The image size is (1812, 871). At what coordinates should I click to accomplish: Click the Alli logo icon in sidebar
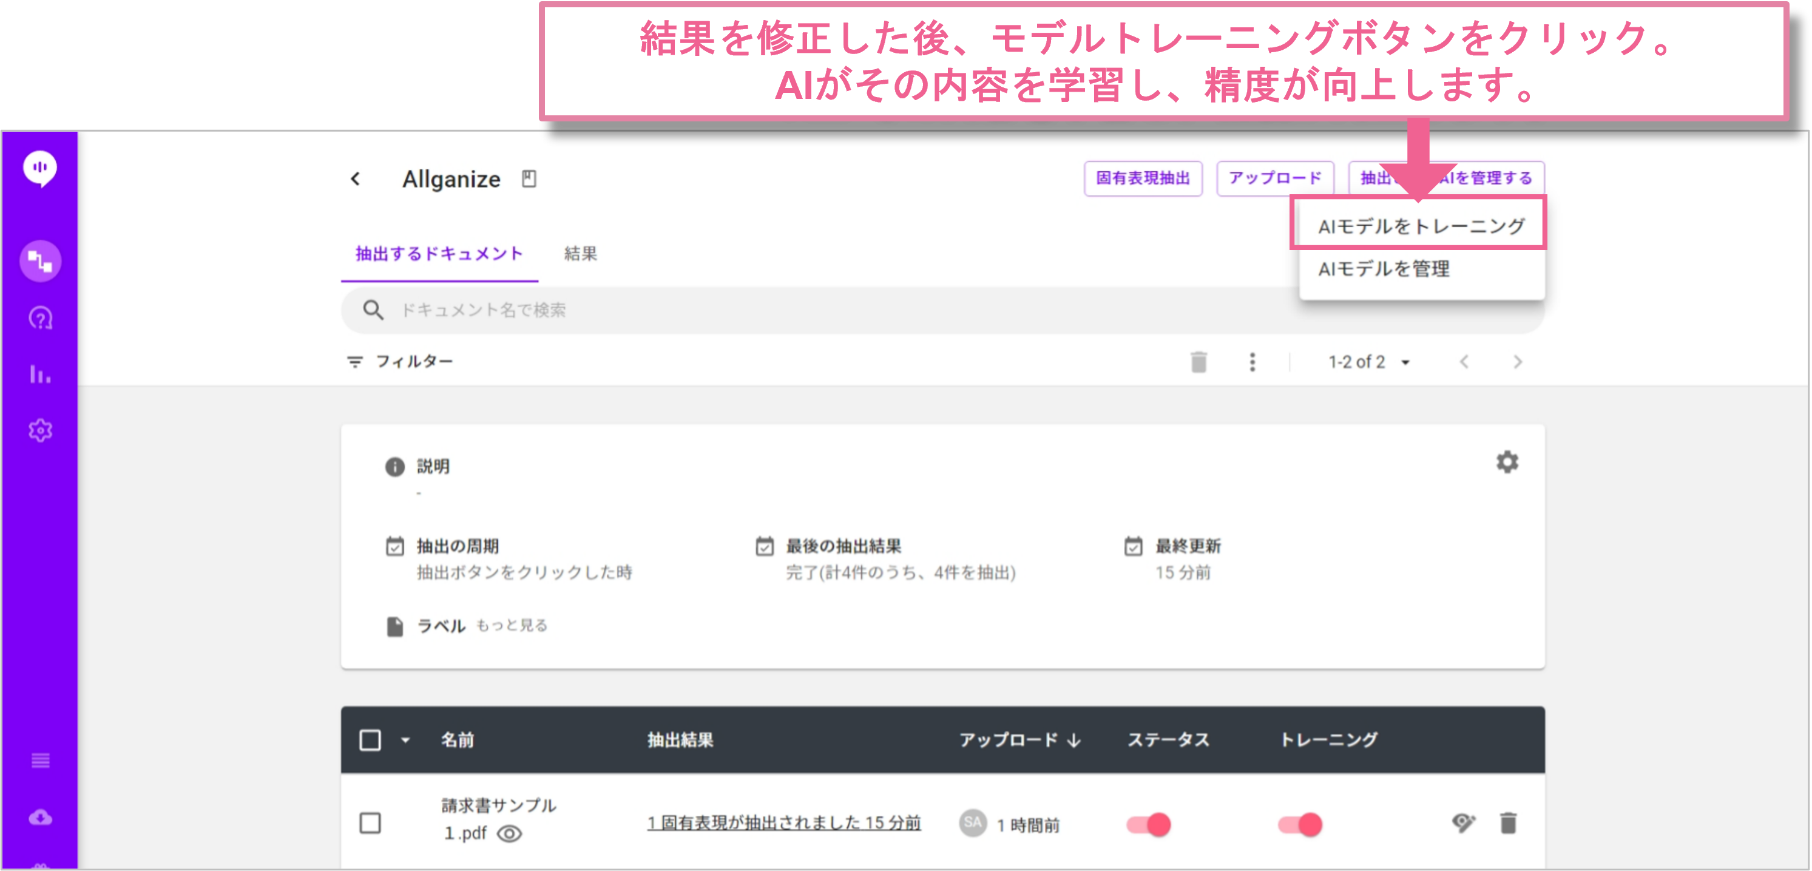[x=40, y=168]
